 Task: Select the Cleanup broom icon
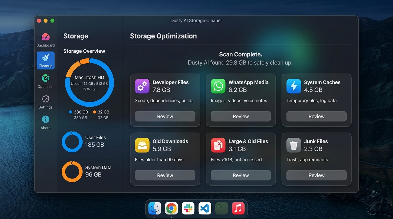pyautogui.click(x=46, y=58)
